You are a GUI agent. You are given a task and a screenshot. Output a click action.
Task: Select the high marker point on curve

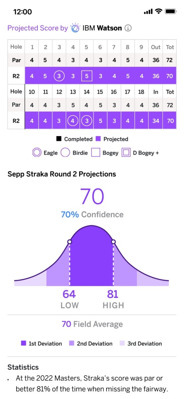113,242
